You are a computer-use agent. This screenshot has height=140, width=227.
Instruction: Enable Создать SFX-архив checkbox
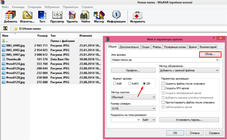pyautogui.click(x=163, y=88)
